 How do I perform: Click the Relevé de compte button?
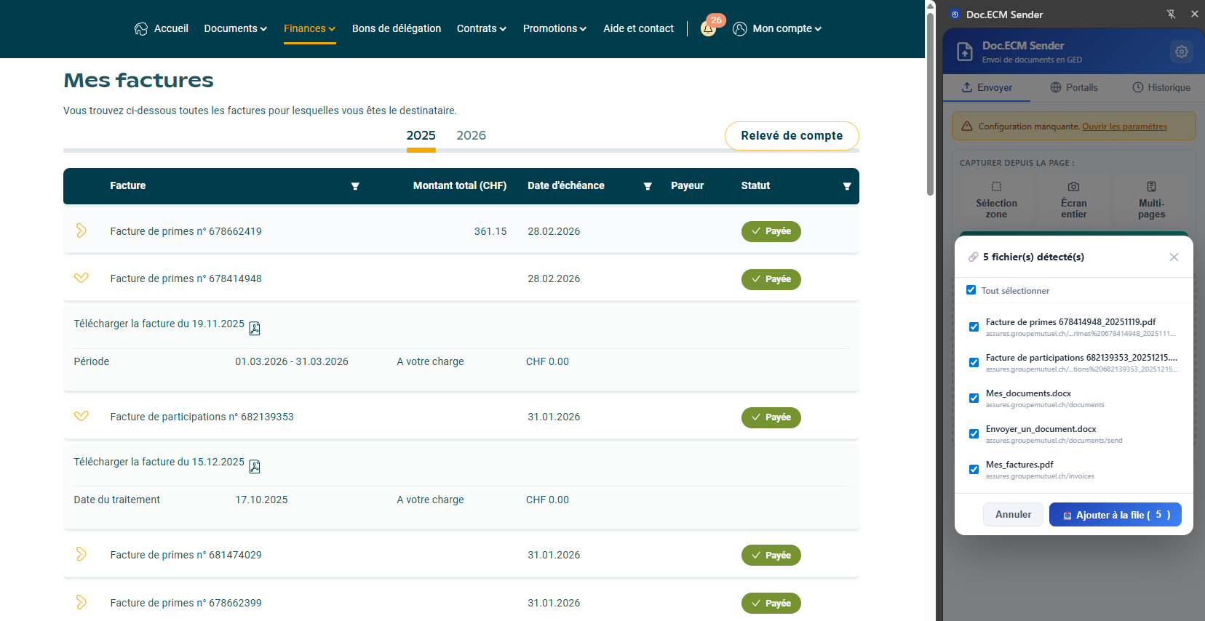pos(791,136)
